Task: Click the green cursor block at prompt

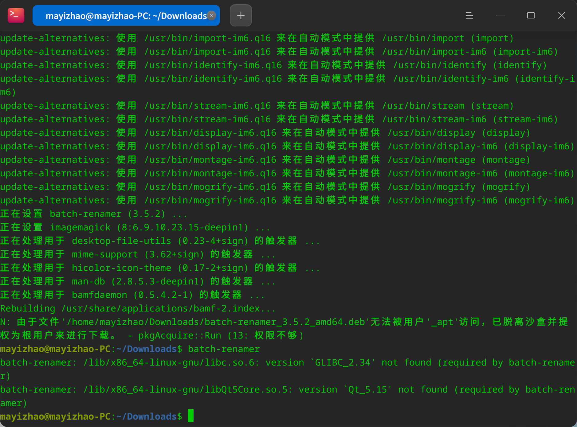Action: 191,416
